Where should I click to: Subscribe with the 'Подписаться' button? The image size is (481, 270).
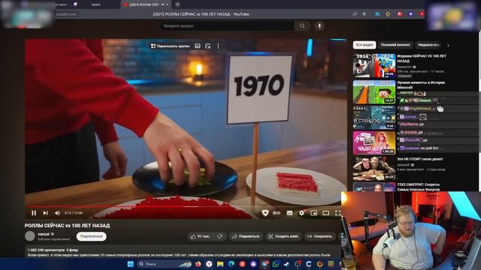(91, 236)
